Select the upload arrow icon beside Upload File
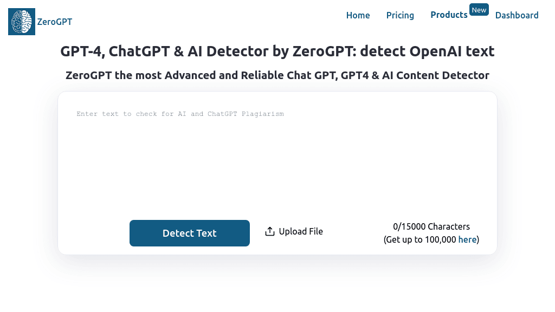Image resolution: width=555 pixels, height=312 pixels. tap(269, 231)
